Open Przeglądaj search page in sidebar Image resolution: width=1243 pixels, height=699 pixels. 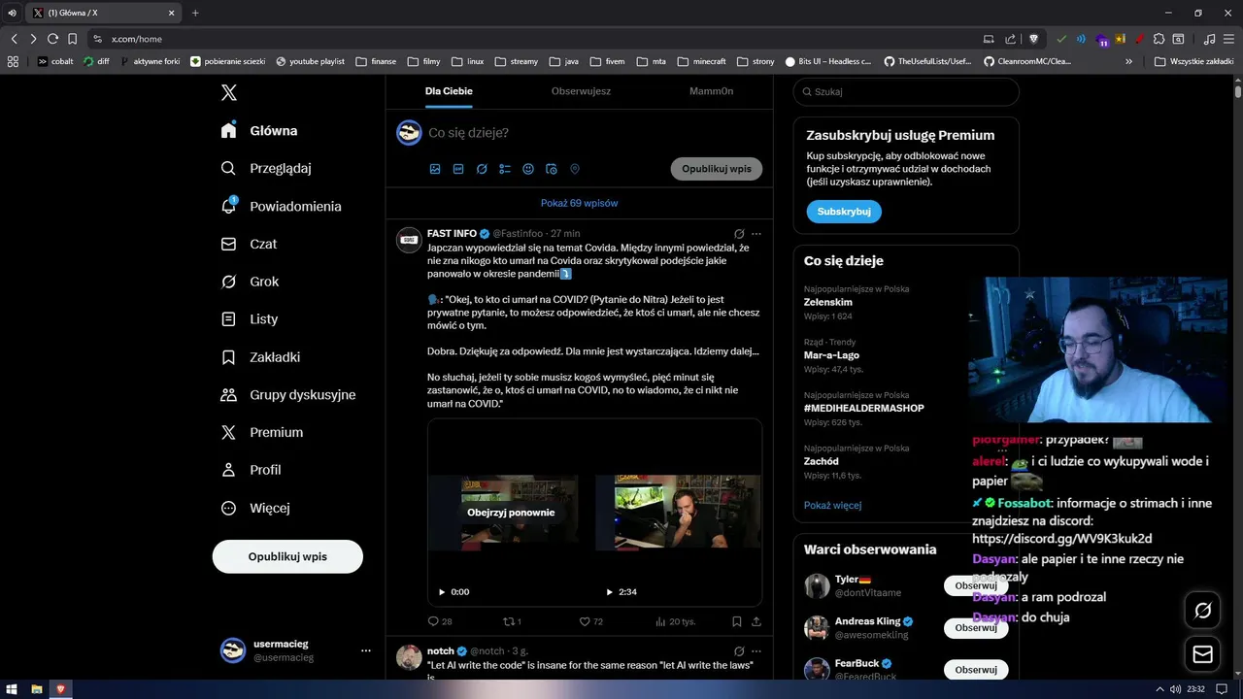click(267, 168)
